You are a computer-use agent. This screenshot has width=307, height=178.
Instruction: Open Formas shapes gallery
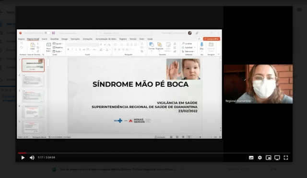[x=152, y=46]
